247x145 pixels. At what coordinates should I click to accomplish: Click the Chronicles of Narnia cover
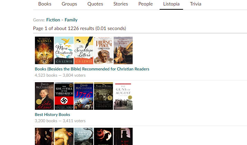[x=44, y=50]
